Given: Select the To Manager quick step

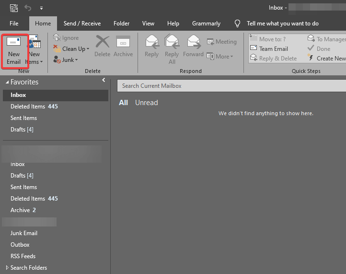Looking at the screenshot, I should pos(326,39).
